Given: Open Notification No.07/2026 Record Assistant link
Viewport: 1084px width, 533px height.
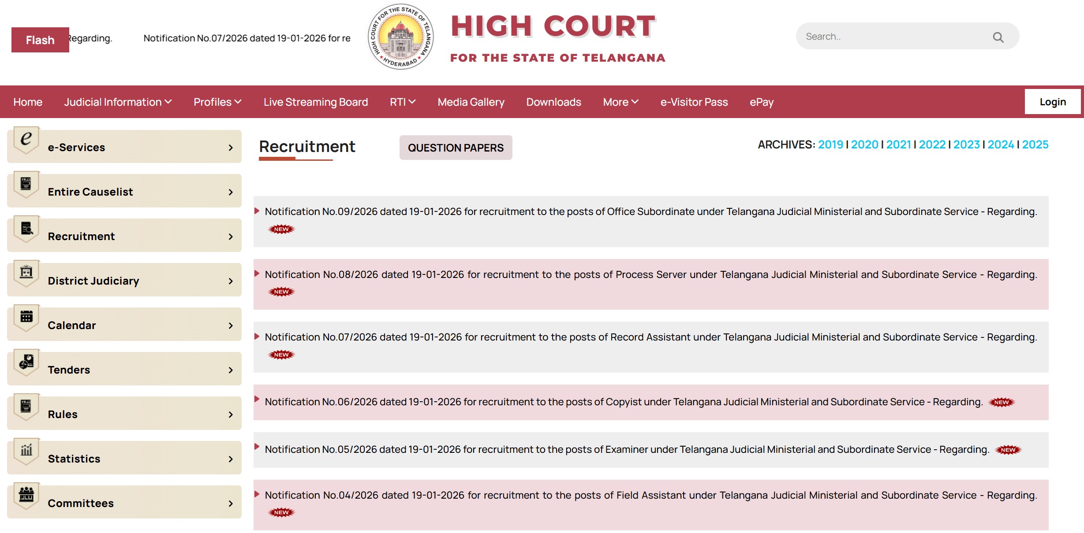Looking at the screenshot, I should click(x=651, y=337).
